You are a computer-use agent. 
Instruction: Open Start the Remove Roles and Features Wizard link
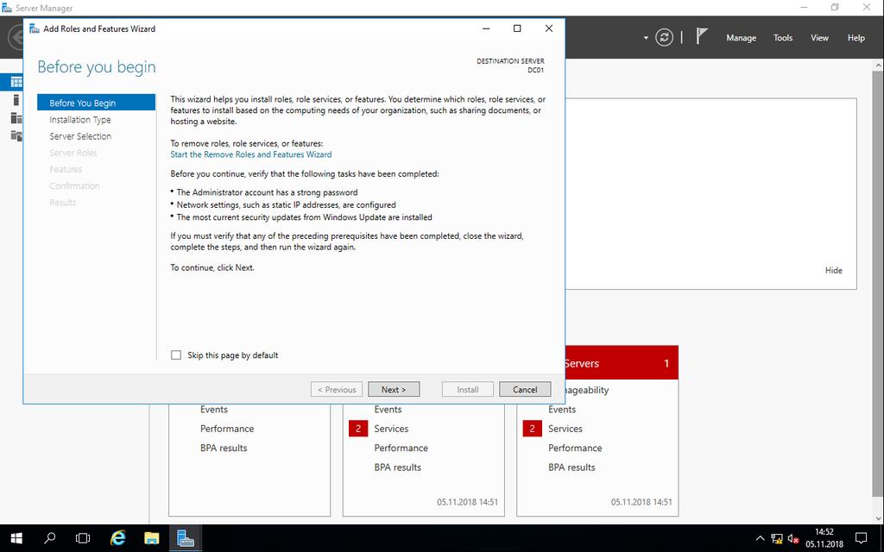pos(251,154)
